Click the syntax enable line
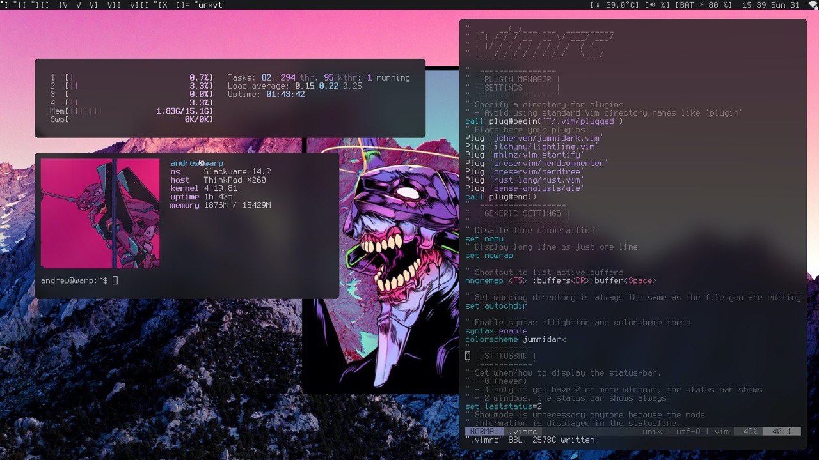Image resolution: width=819 pixels, height=460 pixels. tap(497, 330)
